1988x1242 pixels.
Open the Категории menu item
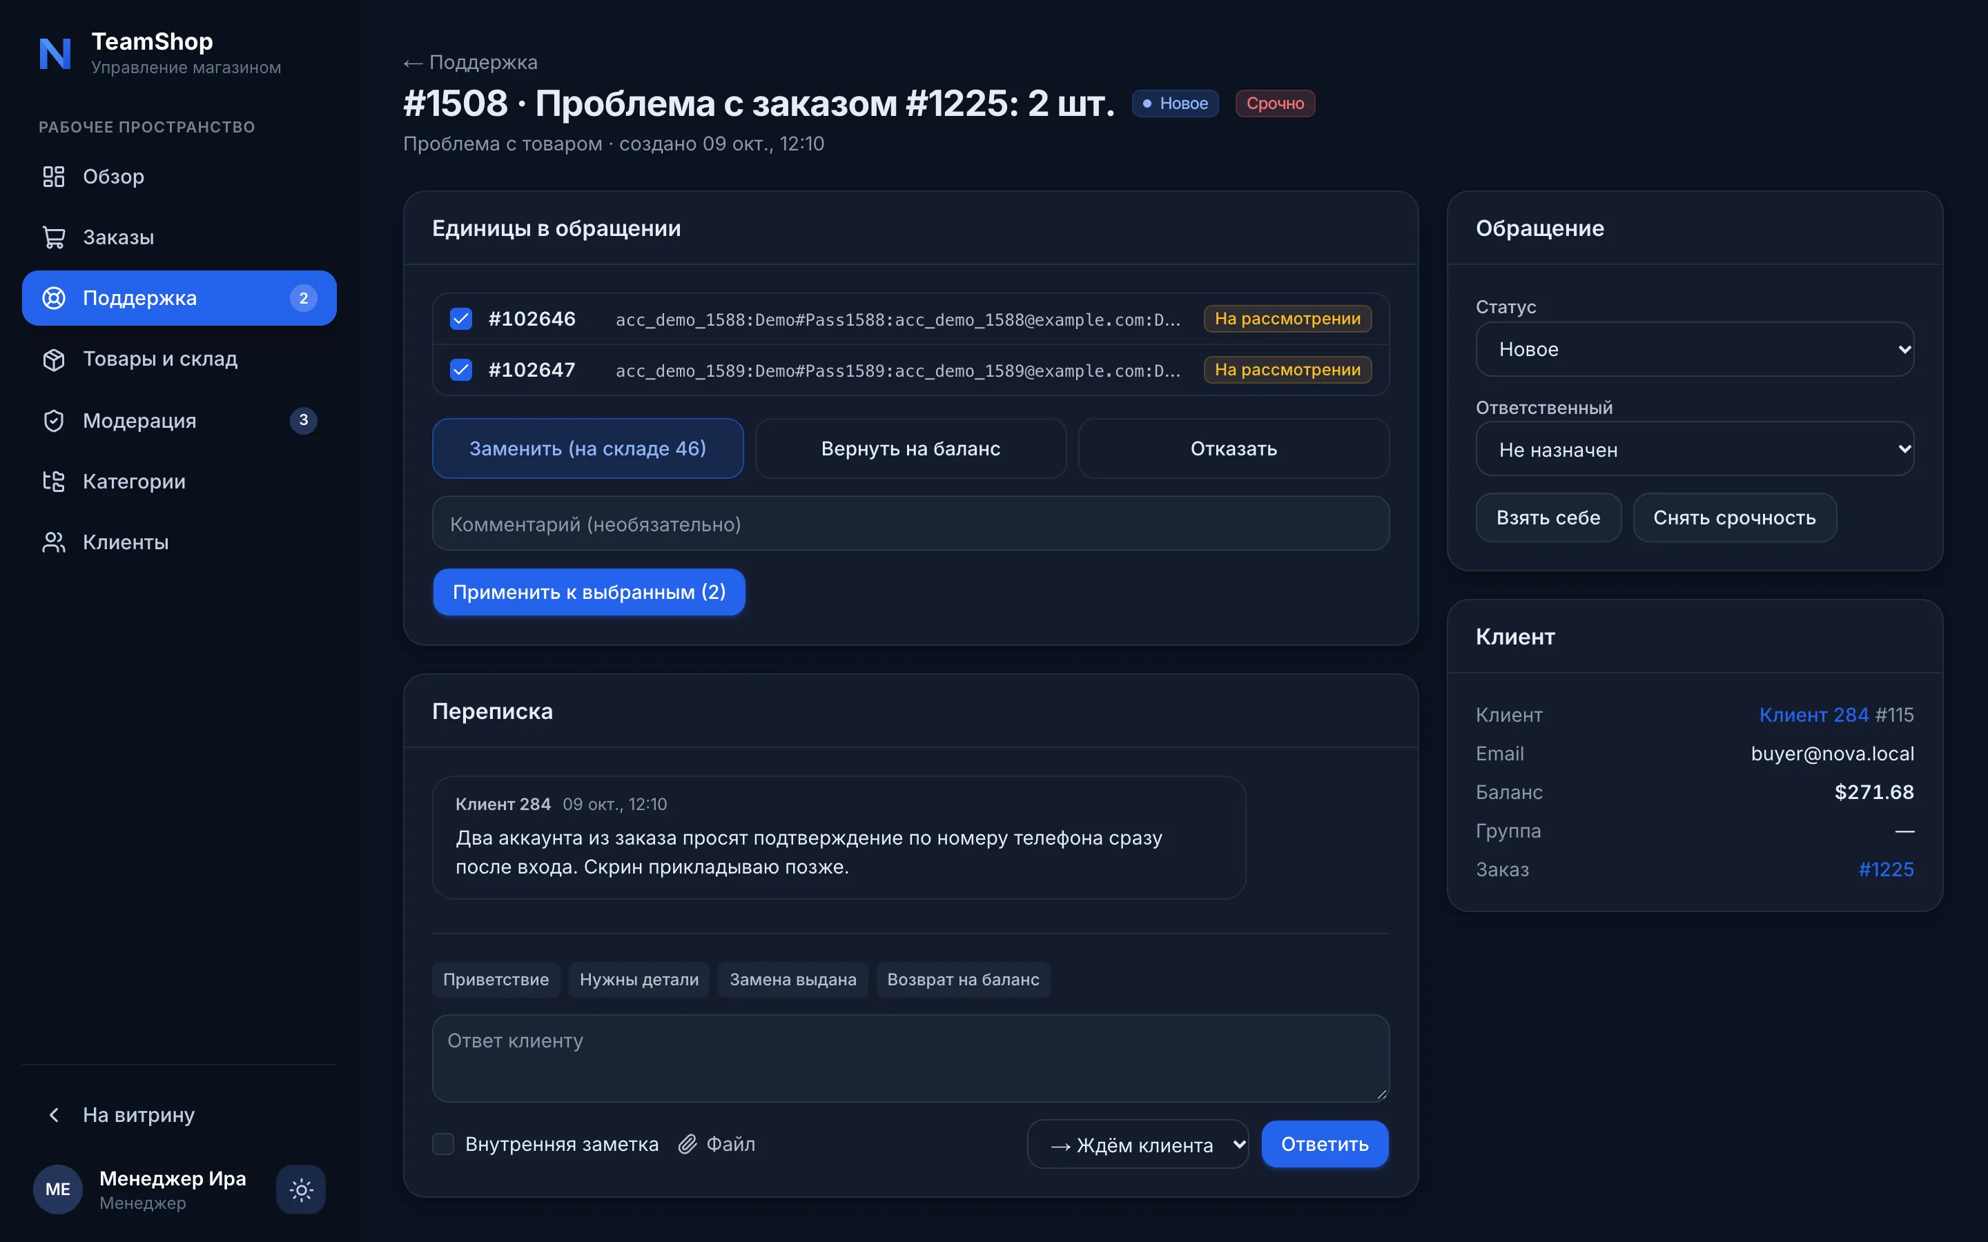point(179,482)
